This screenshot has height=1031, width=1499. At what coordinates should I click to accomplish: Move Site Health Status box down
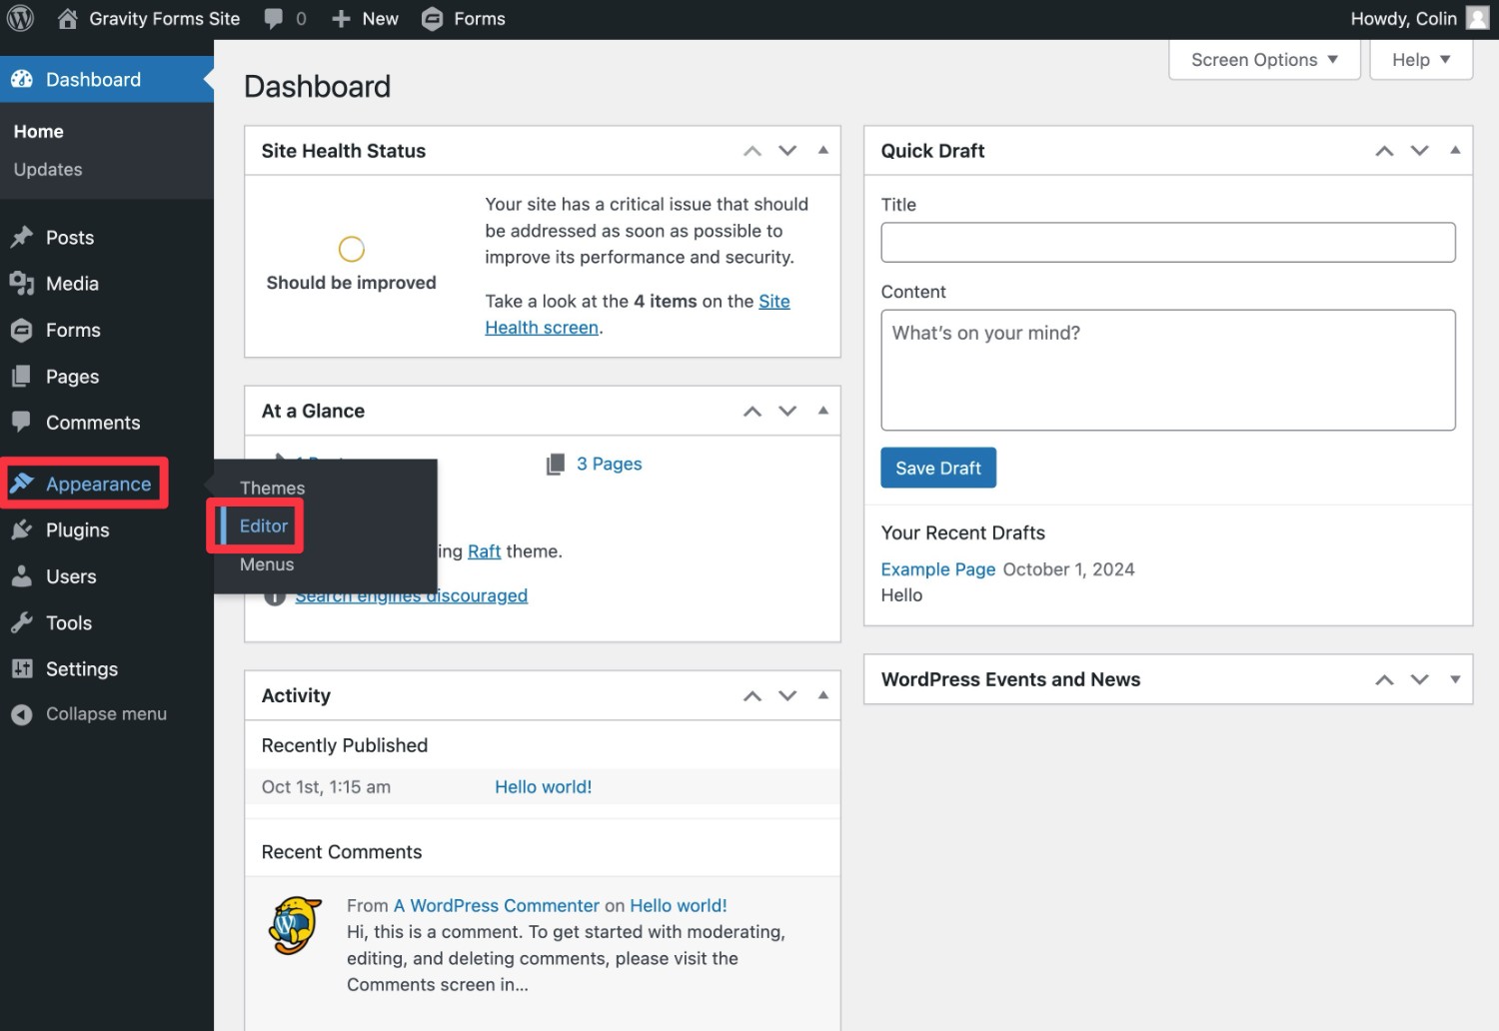787,151
